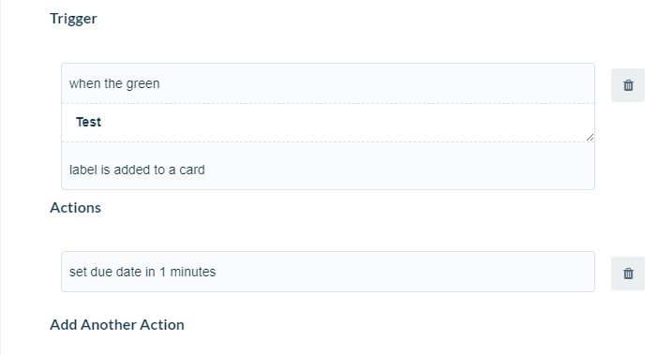Click the Trigger section heading
The image size is (658, 355).
coord(73,19)
